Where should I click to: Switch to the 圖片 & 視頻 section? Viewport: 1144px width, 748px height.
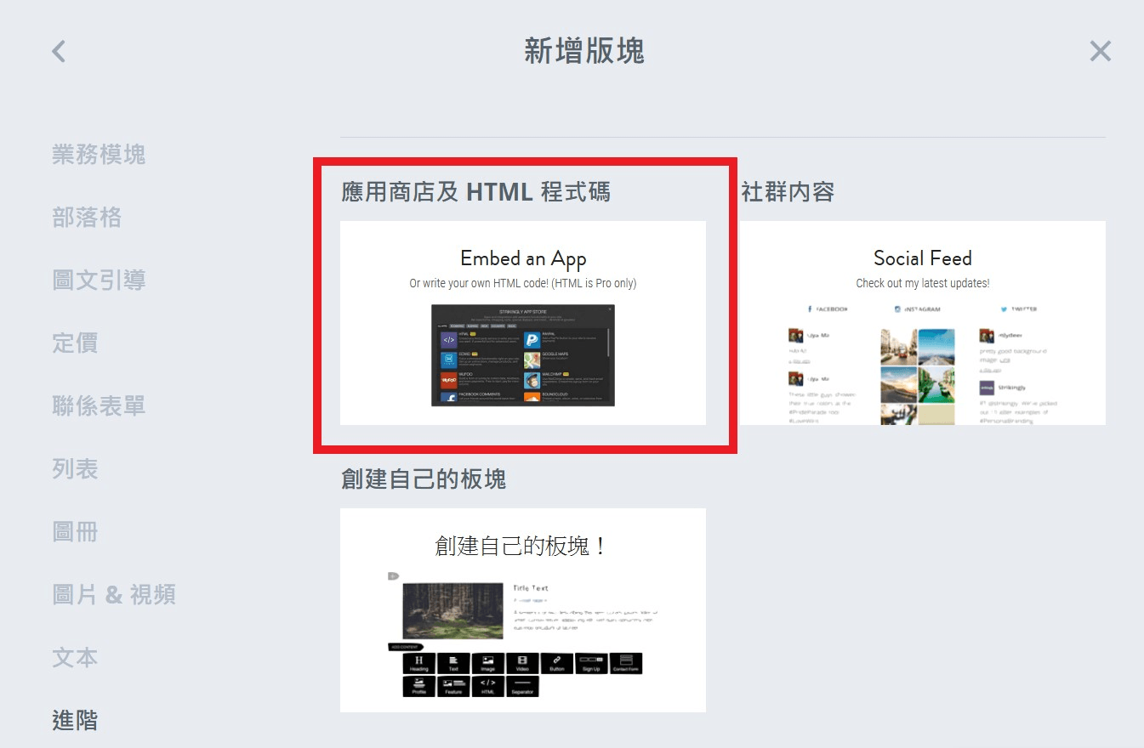[113, 594]
